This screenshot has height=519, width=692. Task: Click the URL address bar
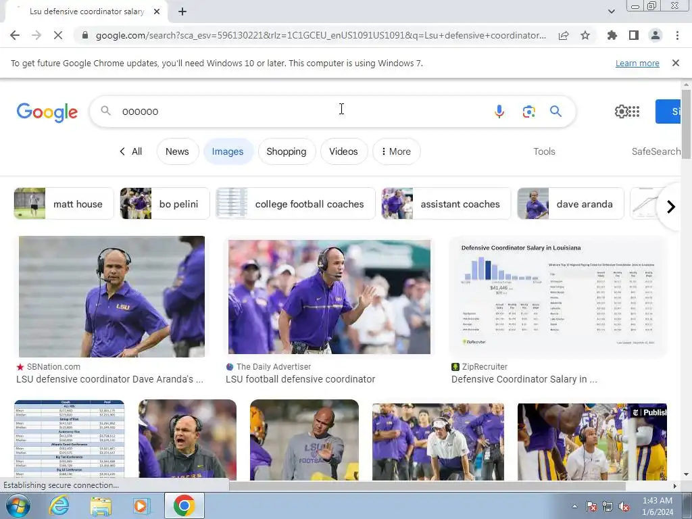coord(321,35)
